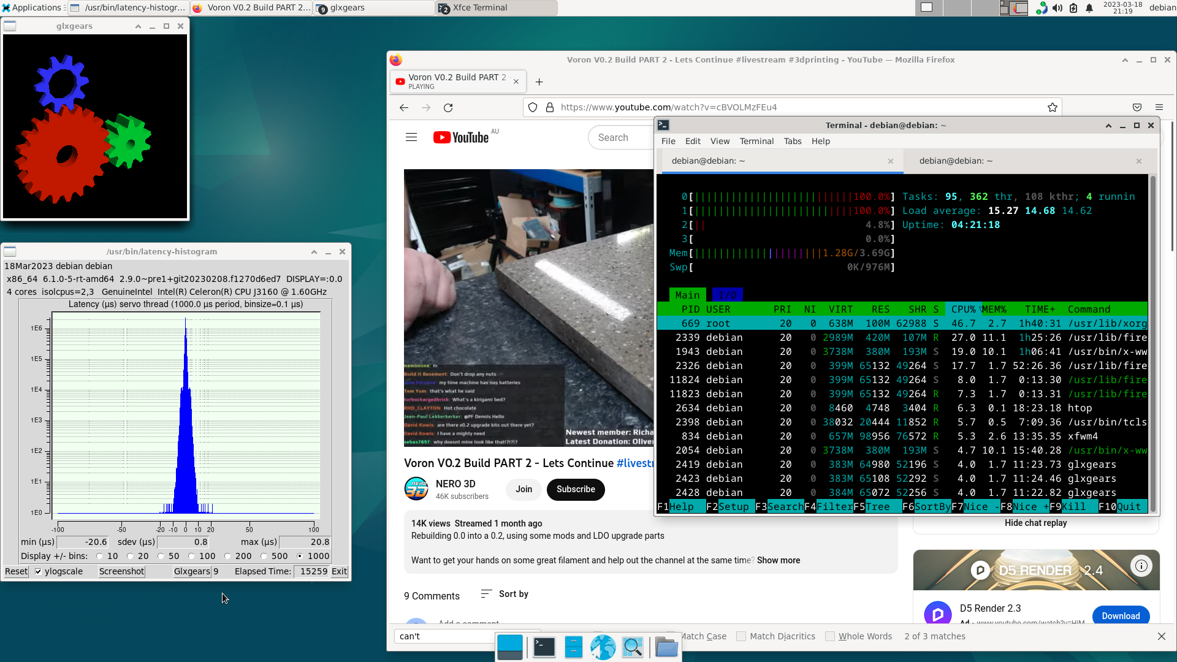Click the notification bell icon in panel
This screenshot has height=662, width=1177.
[x=1089, y=7]
